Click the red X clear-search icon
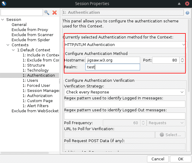 (x=55, y=12)
